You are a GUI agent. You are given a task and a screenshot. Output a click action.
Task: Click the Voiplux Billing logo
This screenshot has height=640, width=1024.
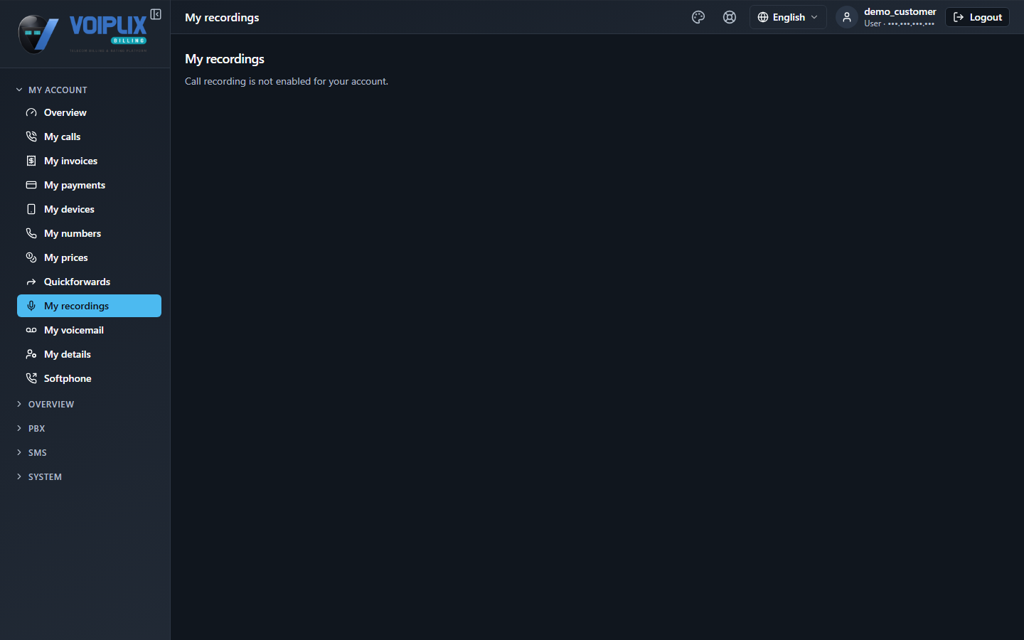click(x=82, y=33)
